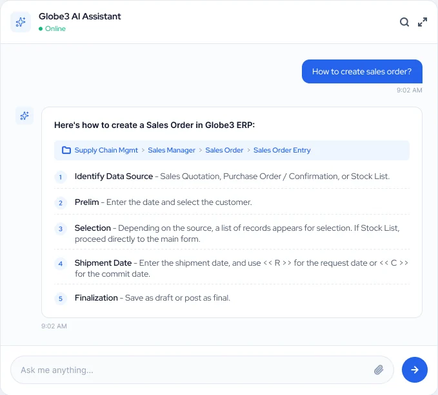This screenshot has width=438, height=395.
Task: Click the Globe3 AI Assistant sparkle logo
Action: 21,22
